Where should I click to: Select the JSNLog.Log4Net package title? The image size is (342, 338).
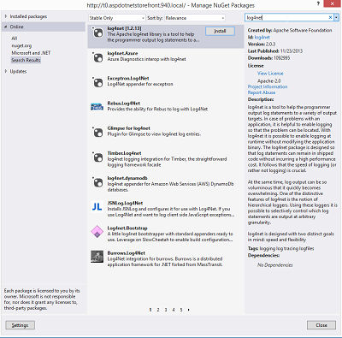tap(125, 203)
